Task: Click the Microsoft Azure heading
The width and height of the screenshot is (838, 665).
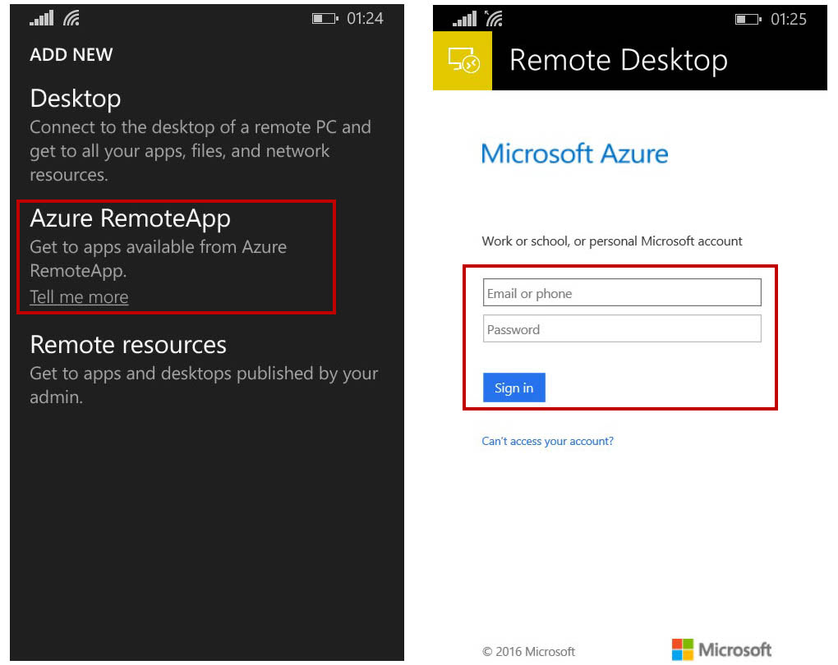Action: pos(574,154)
